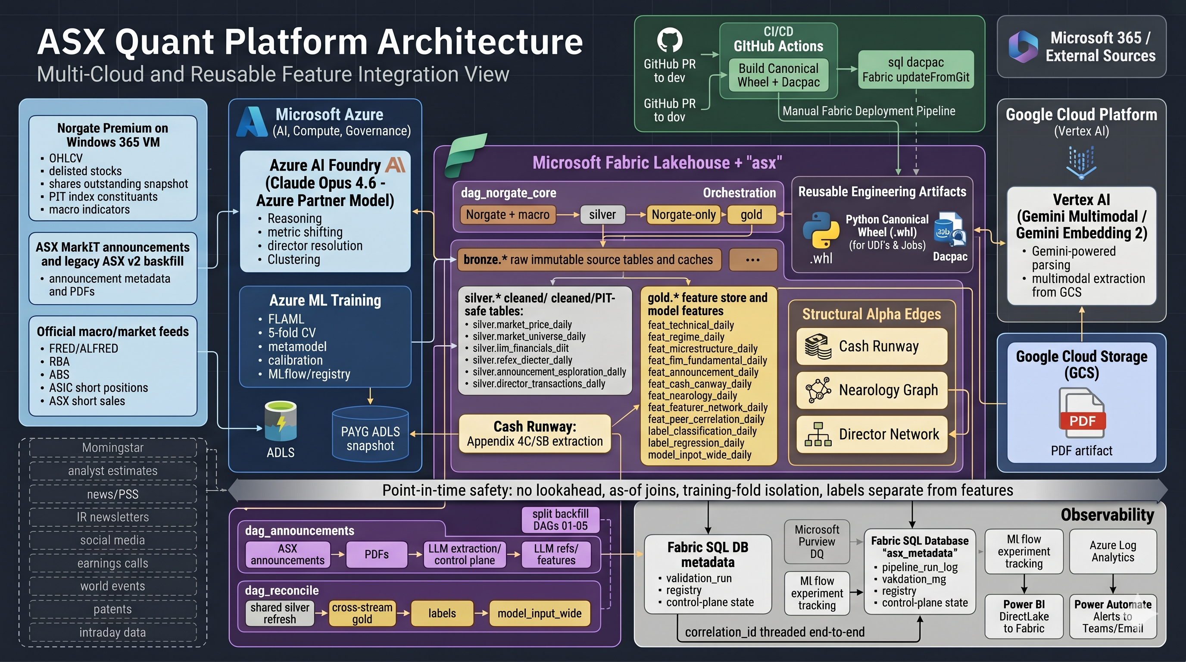The image size is (1186, 662).
Task: Click the Morningstar dashed source box
Action: point(113,447)
